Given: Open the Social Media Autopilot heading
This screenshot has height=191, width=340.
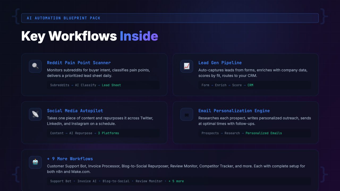Looking at the screenshot, I should [x=75, y=111].
